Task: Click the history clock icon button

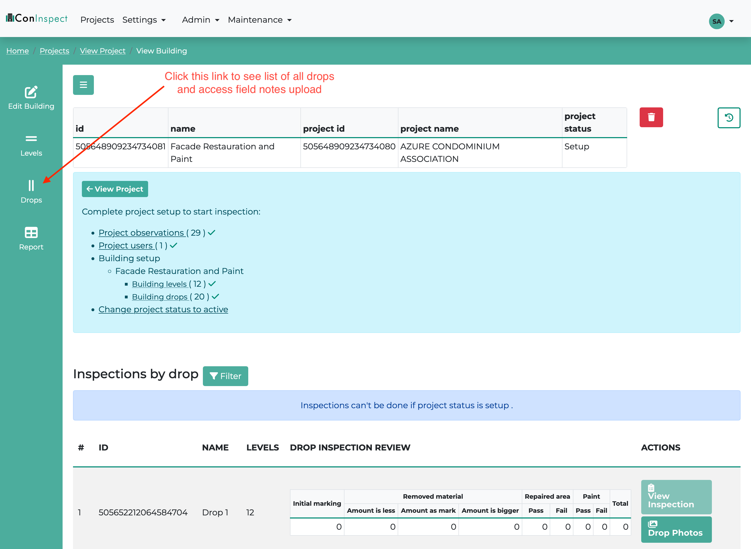Action: click(x=729, y=118)
